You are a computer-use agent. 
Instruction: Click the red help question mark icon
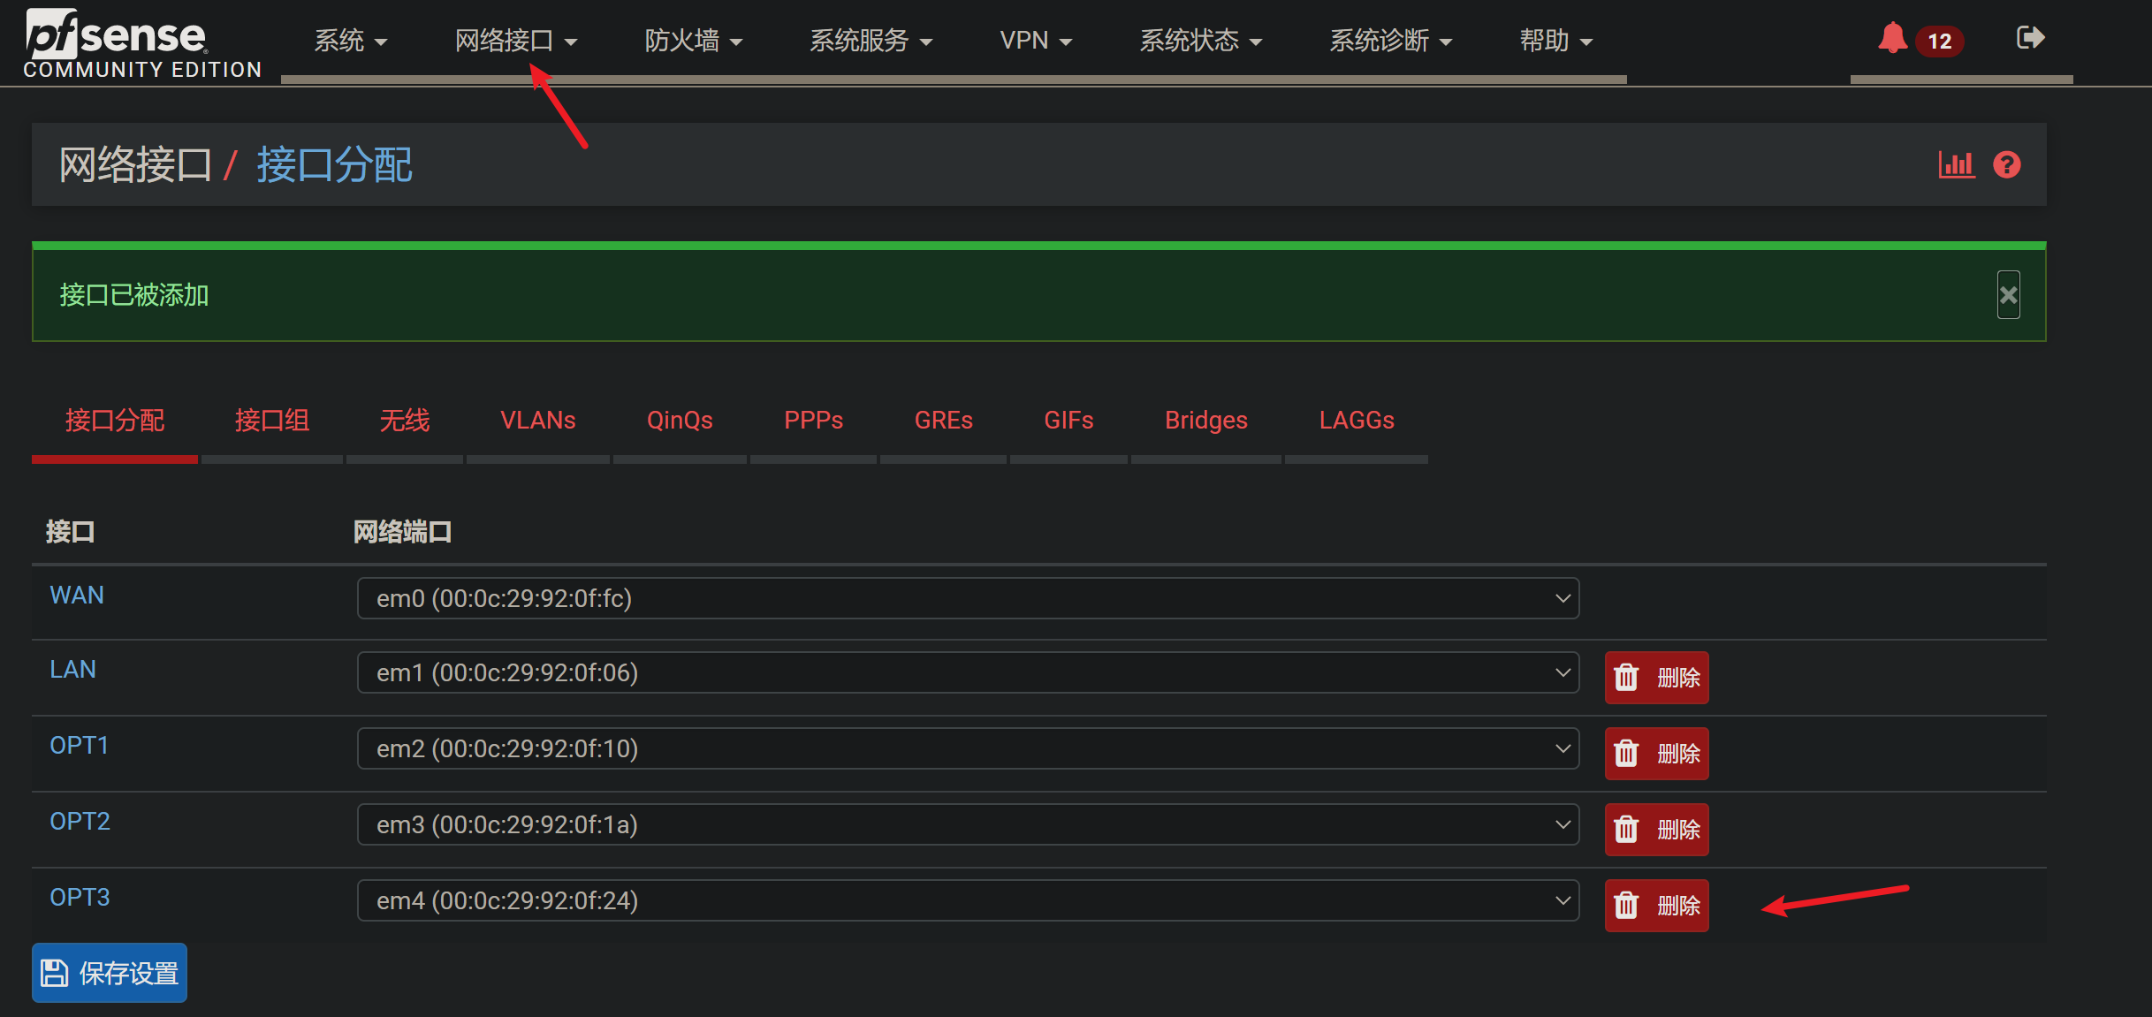click(x=2007, y=165)
